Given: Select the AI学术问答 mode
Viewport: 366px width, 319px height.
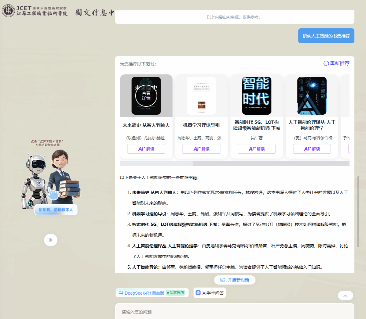Looking at the screenshot, I should pos(213,293).
